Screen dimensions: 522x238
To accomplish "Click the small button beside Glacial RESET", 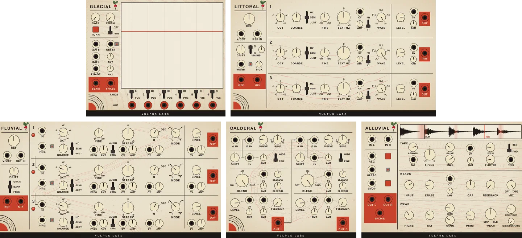I will (x=117, y=44).
